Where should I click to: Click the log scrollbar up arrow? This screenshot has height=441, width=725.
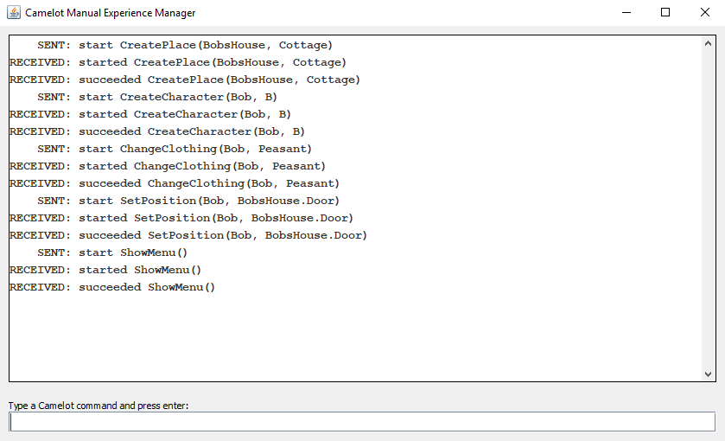[708, 43]
